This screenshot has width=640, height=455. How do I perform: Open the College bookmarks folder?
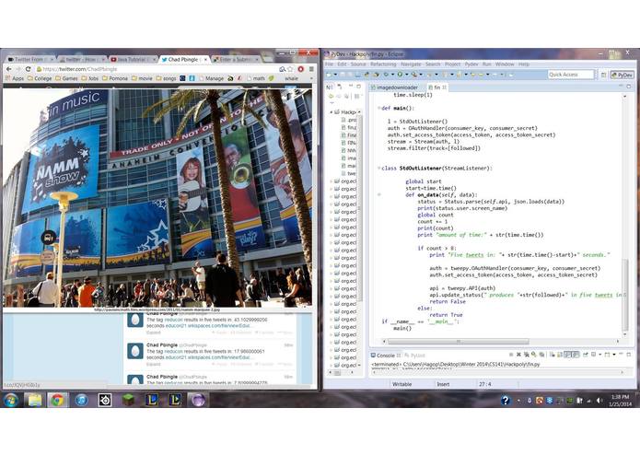point(40,78)
